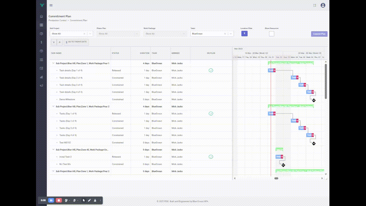Expand all rows double-chevron down icon
Image resolution: width=366 pixels, height=206 pixels.
pos(54,42)
